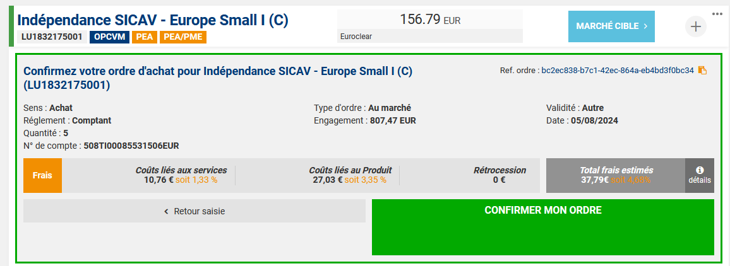The image size is (730, 266).
Task: Go back using Retour saisie
Action: [194, 211]
